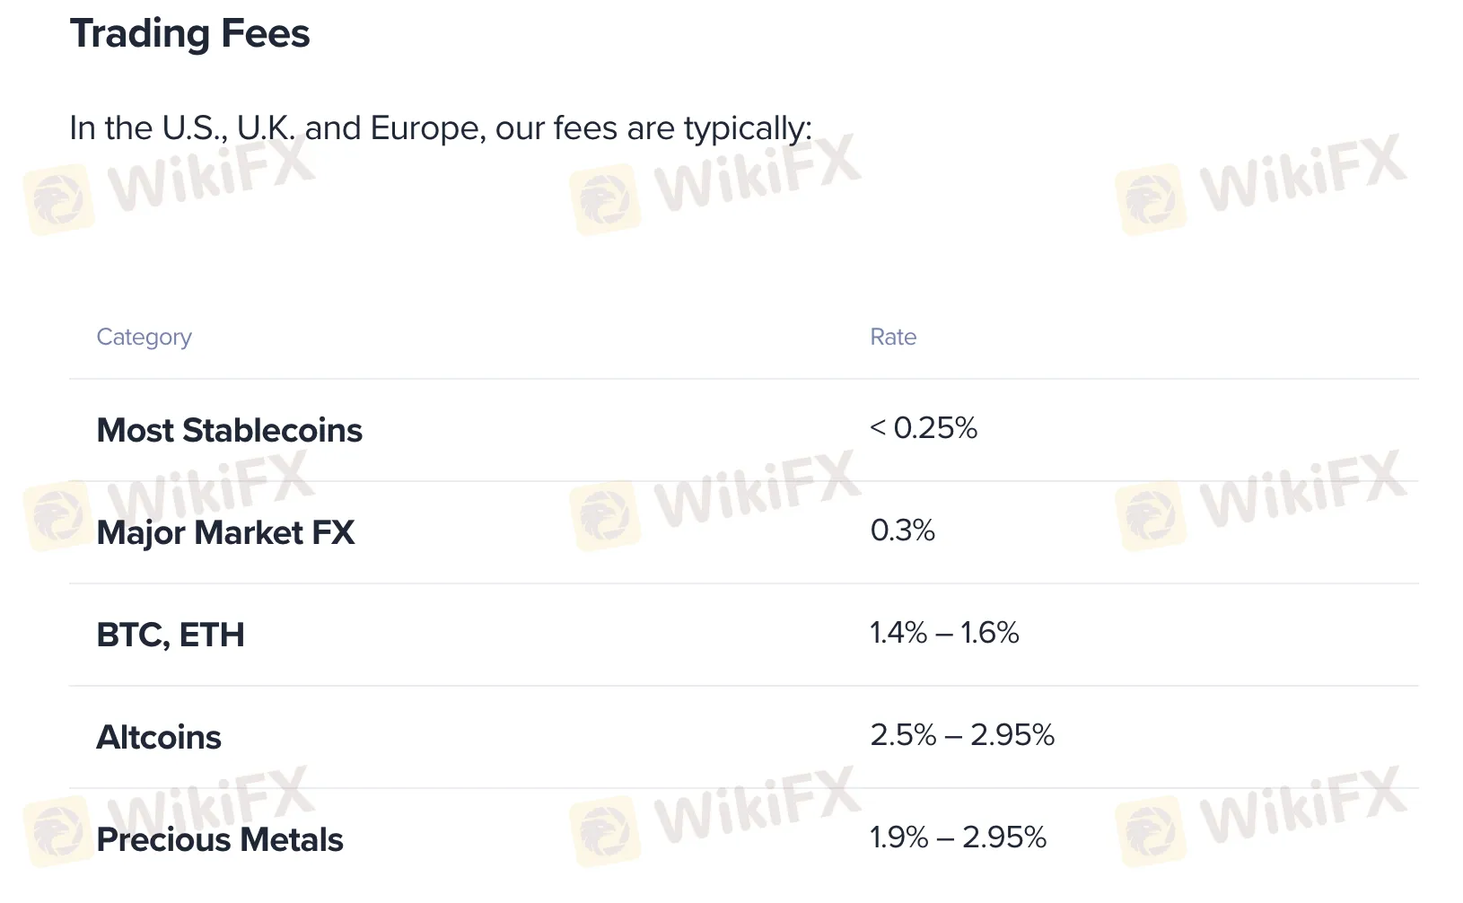This screenshot has width=1463, height=903.
Task: Click the Most Stablecoins row label
Action: pyautogui.click(x=229, y=430)
